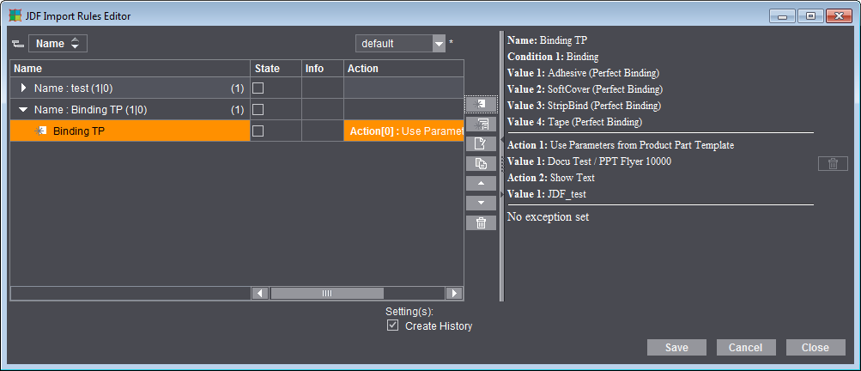Viewport: 861px width, 371px height.
Task: Toggle State checkbox for Binding TP group
Action: click(x=258, y=109)
